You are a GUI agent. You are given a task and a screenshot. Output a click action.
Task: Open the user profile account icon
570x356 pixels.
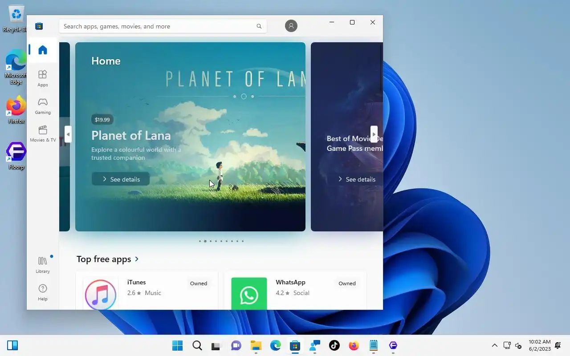(291, 26)
